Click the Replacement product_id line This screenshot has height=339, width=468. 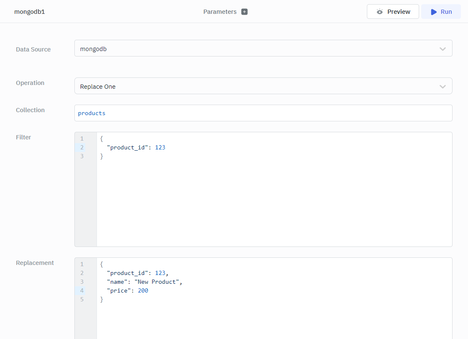[138, 273]
